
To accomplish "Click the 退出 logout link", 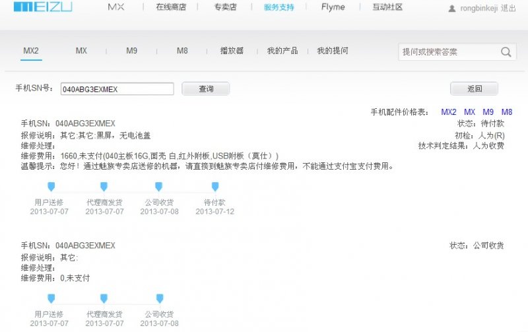I will (508, 9).
